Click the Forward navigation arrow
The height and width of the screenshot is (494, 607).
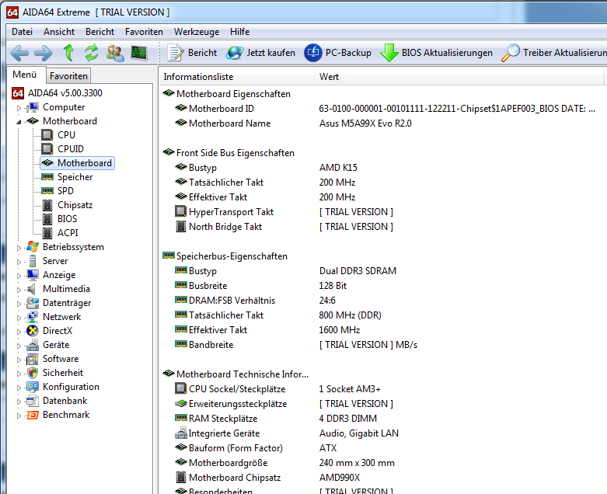[44, 53]
